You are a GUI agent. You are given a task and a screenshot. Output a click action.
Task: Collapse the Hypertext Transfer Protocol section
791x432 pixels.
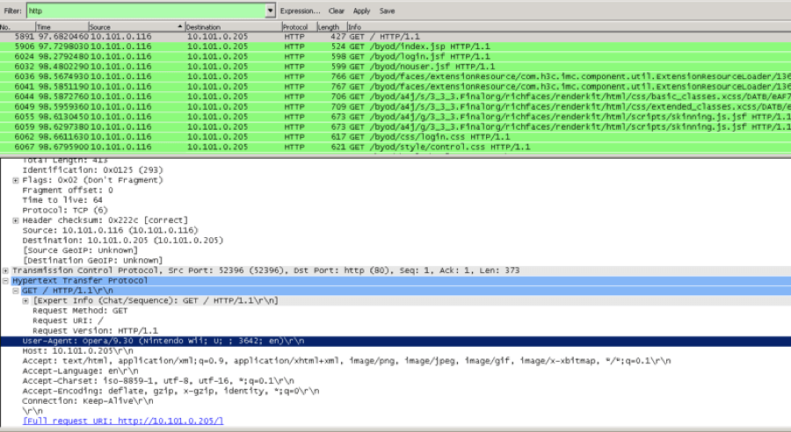pos(6,280)
